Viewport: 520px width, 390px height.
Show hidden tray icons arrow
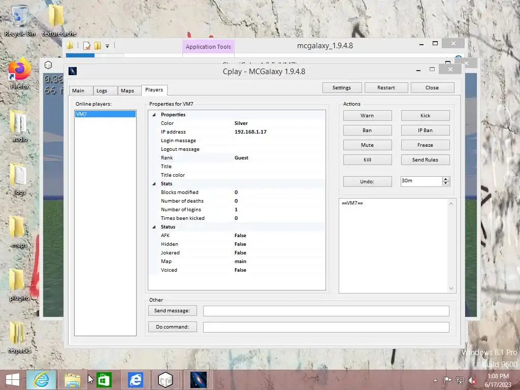435,380
